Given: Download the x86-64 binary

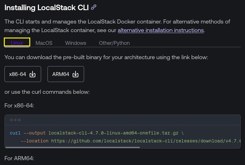Looking at the screenshot, I should coord(23,74).
